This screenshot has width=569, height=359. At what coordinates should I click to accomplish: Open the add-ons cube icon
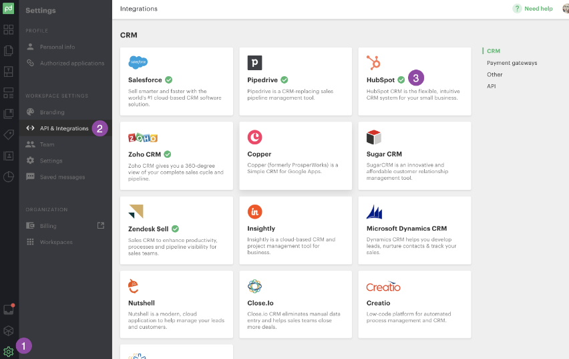click(8, 331)
